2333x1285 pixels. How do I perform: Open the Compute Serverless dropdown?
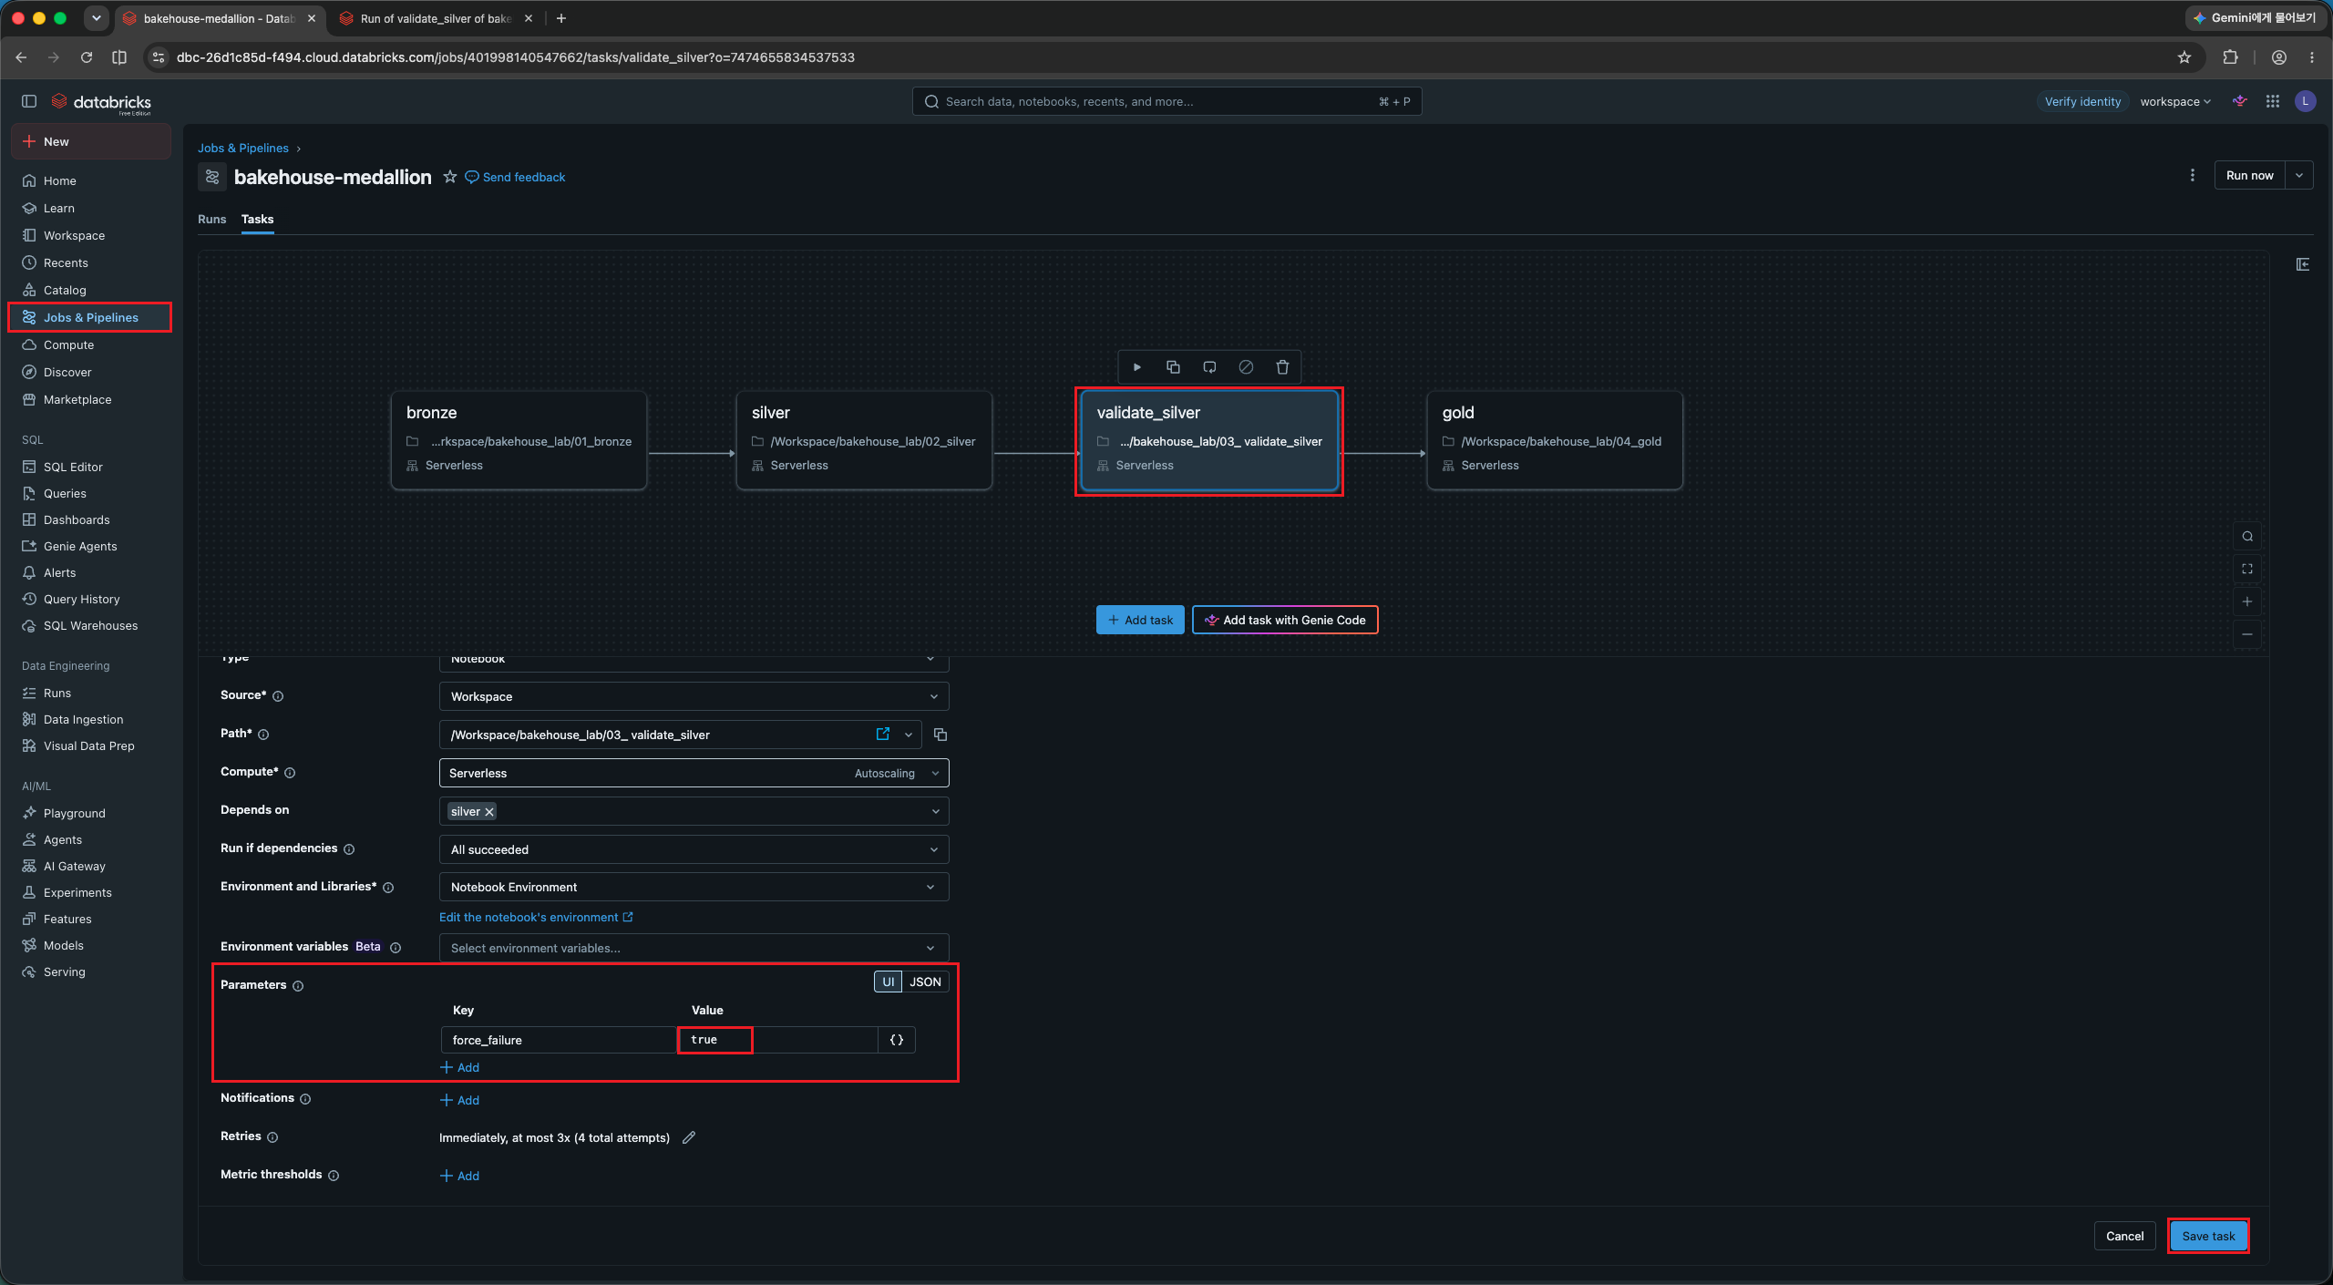click(x=694, y=773)
